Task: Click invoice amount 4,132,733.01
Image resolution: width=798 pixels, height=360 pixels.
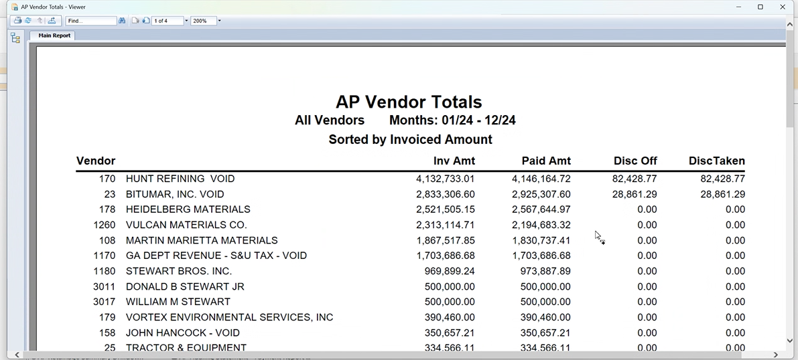Action: (x=446, y=179)
